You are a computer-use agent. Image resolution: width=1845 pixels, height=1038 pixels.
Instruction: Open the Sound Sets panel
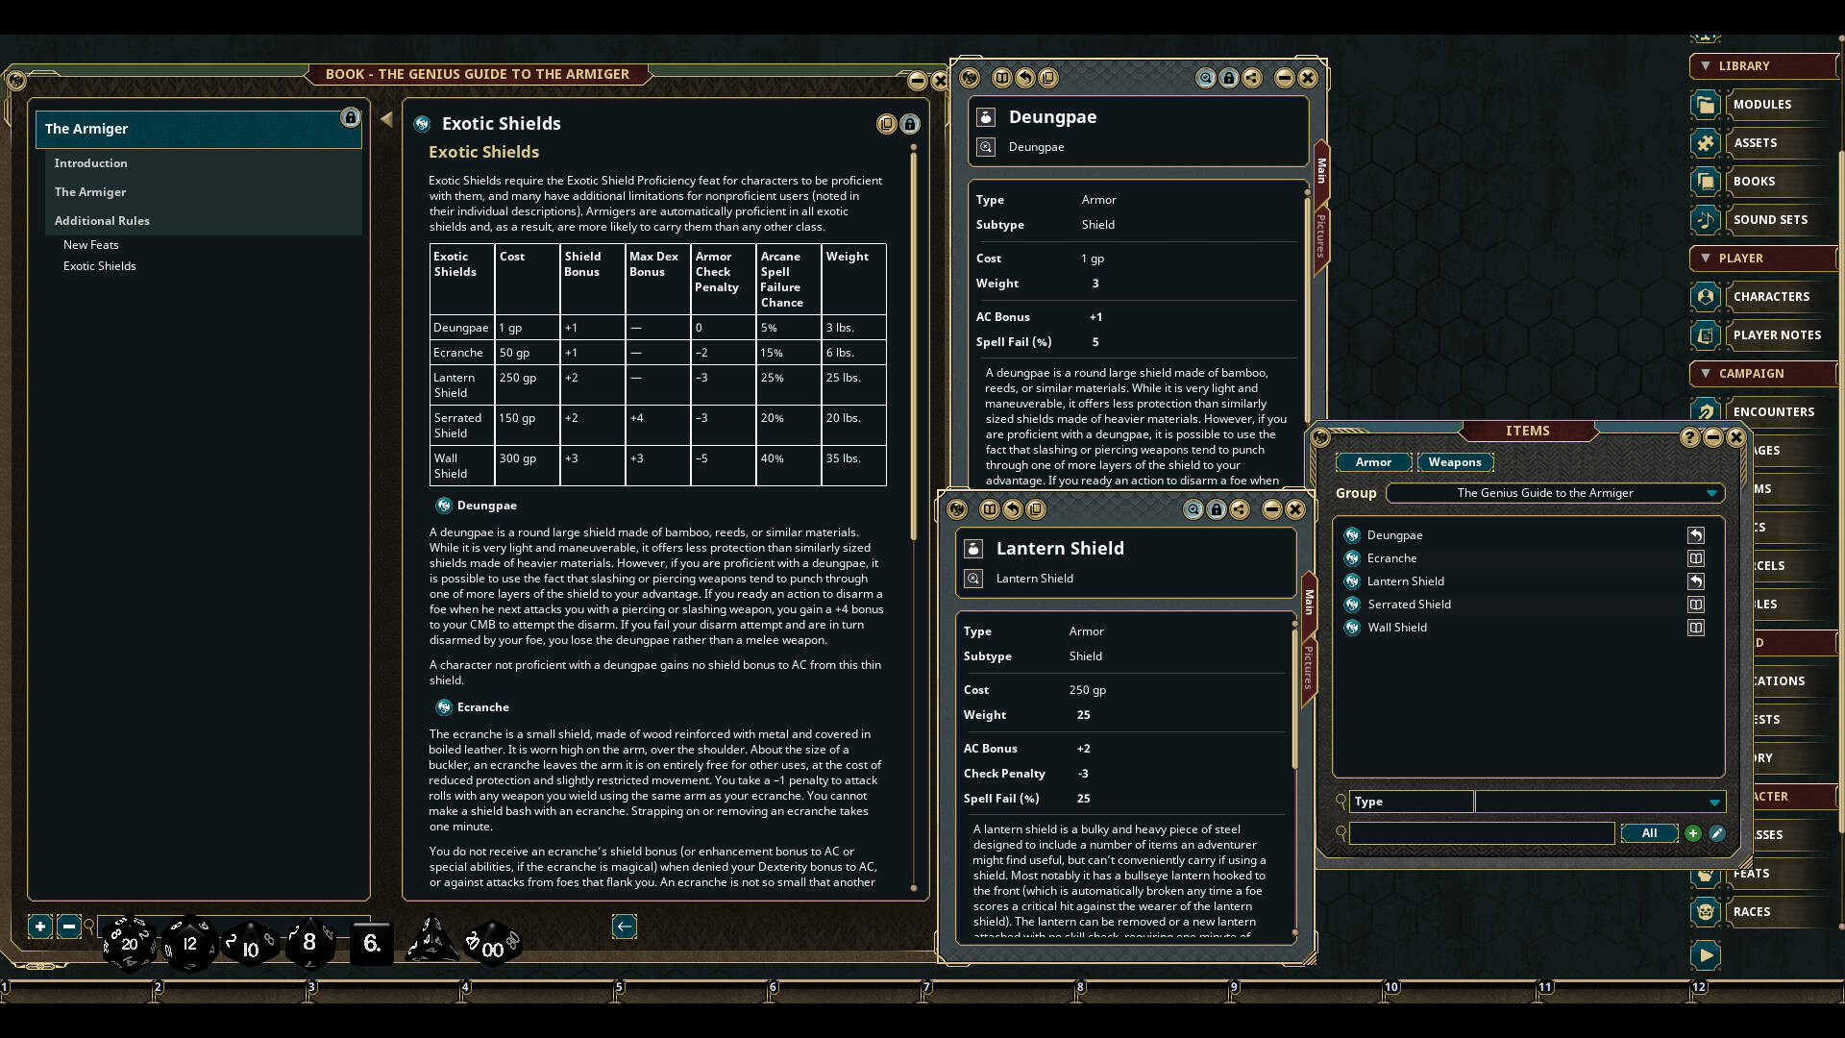click(x=1706, y=219)
